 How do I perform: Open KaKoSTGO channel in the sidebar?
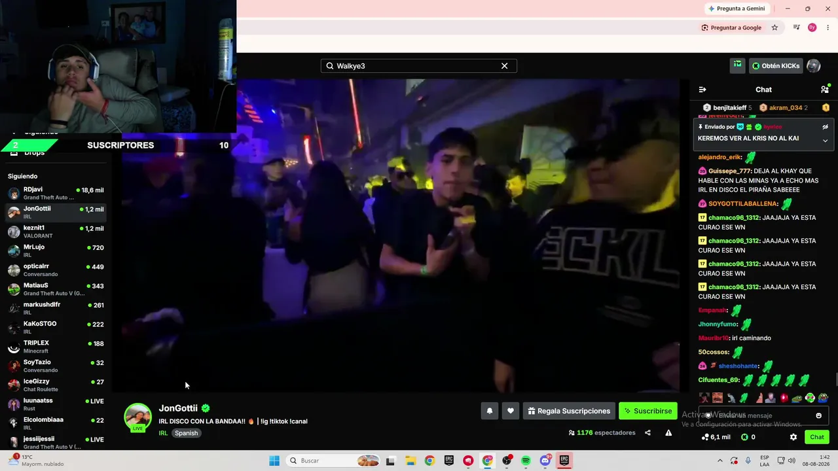click(x=56, y=327)
